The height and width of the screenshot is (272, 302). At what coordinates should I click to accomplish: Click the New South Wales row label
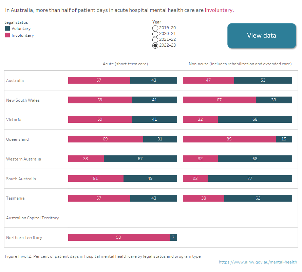click(x=23, y=100)
